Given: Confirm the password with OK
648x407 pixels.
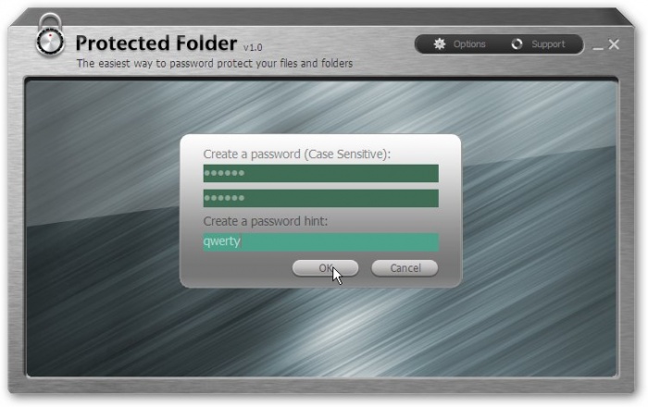Looking at the screenshot, I should tap(325, 268).
